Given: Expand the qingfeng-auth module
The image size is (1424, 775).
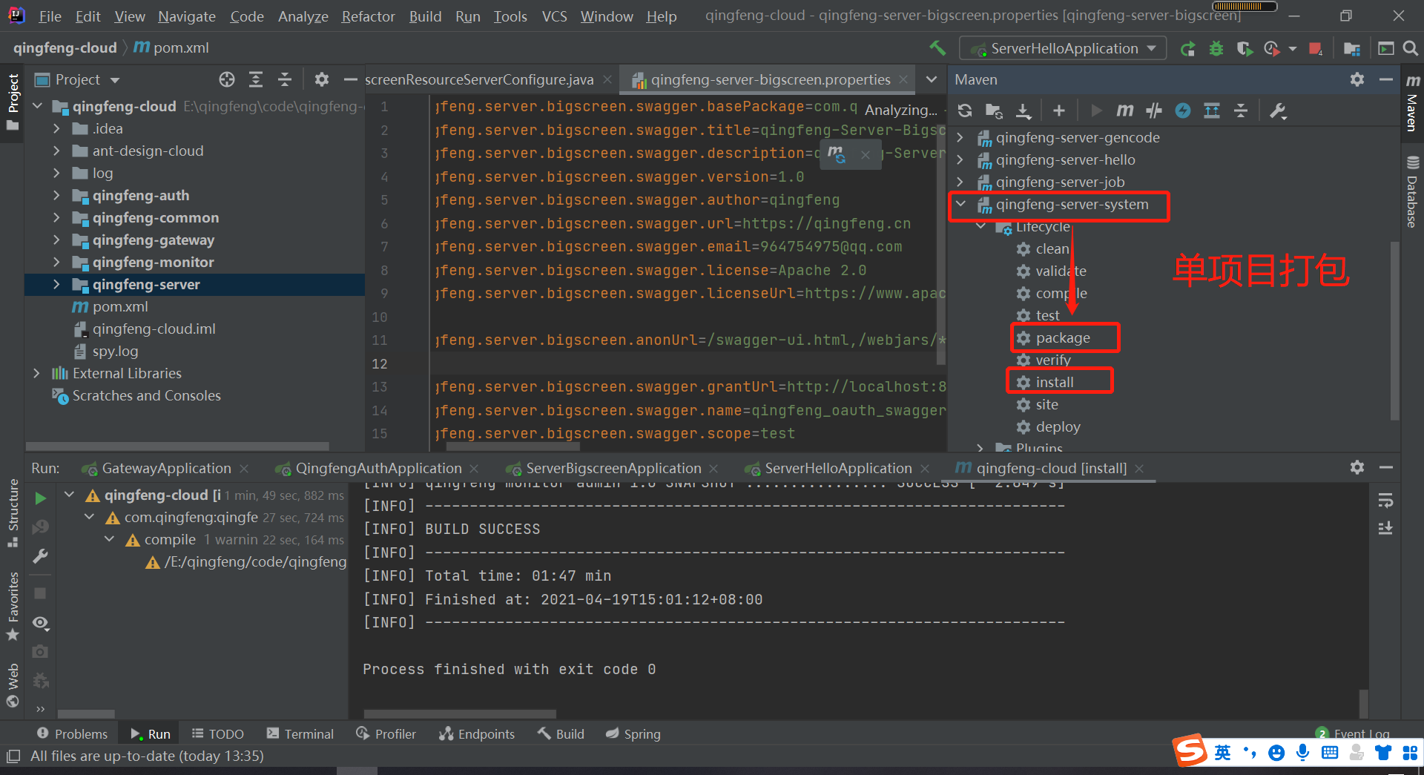Looking at the screenshot, I should [x=56, y=195].
